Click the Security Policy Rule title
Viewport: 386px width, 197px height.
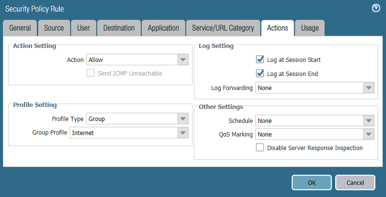34,9
